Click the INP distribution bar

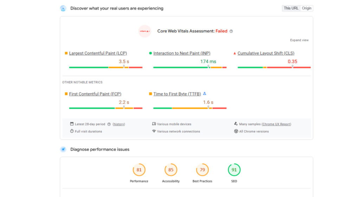click(190, 67)
